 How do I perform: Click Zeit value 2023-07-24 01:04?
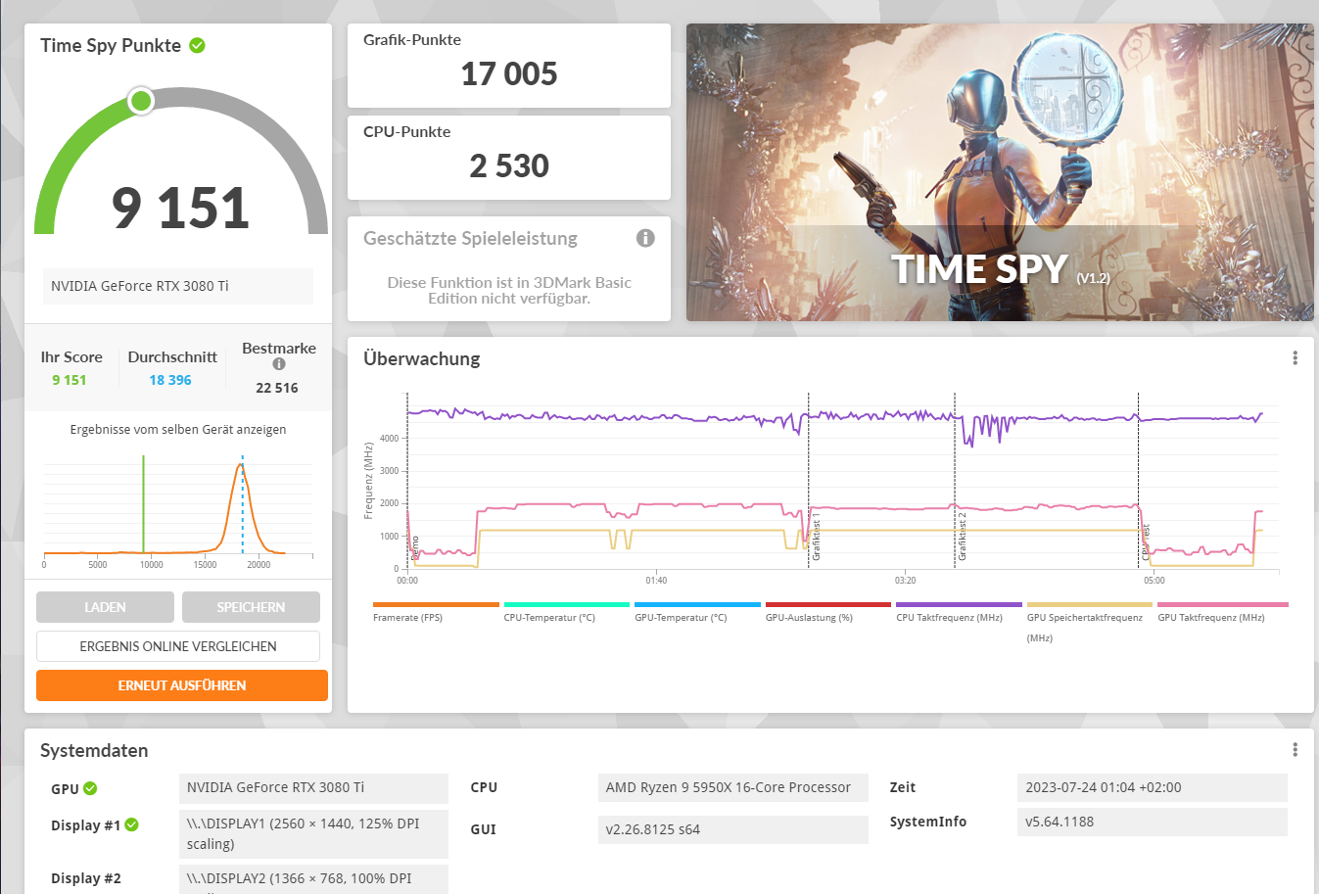point(1152,787)
